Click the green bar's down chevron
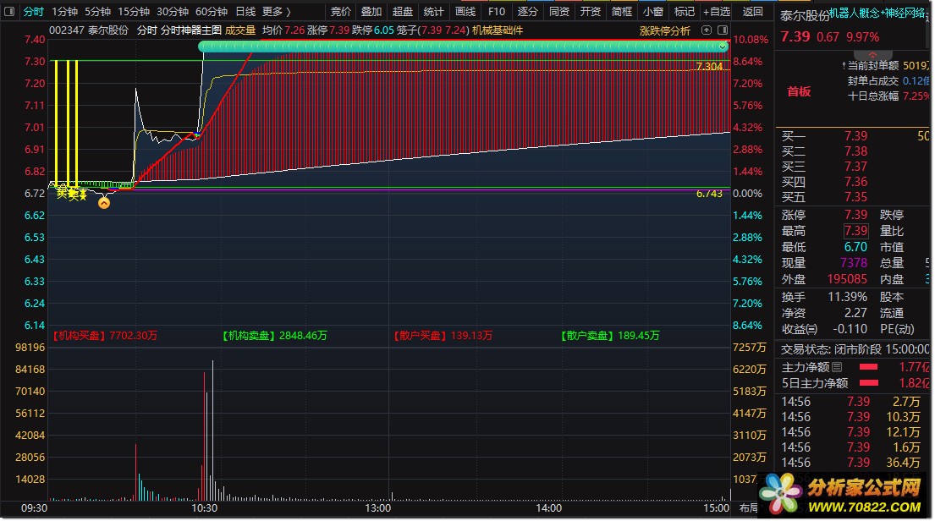 (722, 47)
